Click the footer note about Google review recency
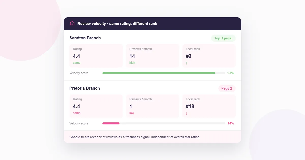 [x=135, y=137]
